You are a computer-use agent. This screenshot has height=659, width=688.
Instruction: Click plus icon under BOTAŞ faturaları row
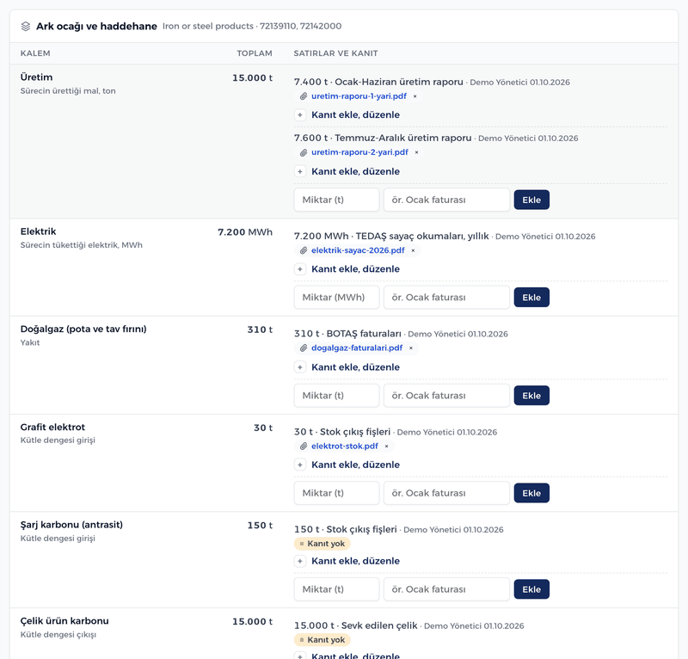point(300,367)
